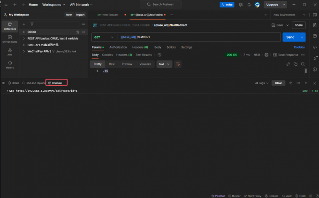The image size is (319, 198).
Task: Expand the console GET request log
Action: click(8, 91)
